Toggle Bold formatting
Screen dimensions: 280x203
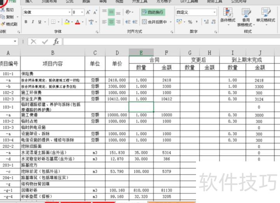tap(26, 22)
